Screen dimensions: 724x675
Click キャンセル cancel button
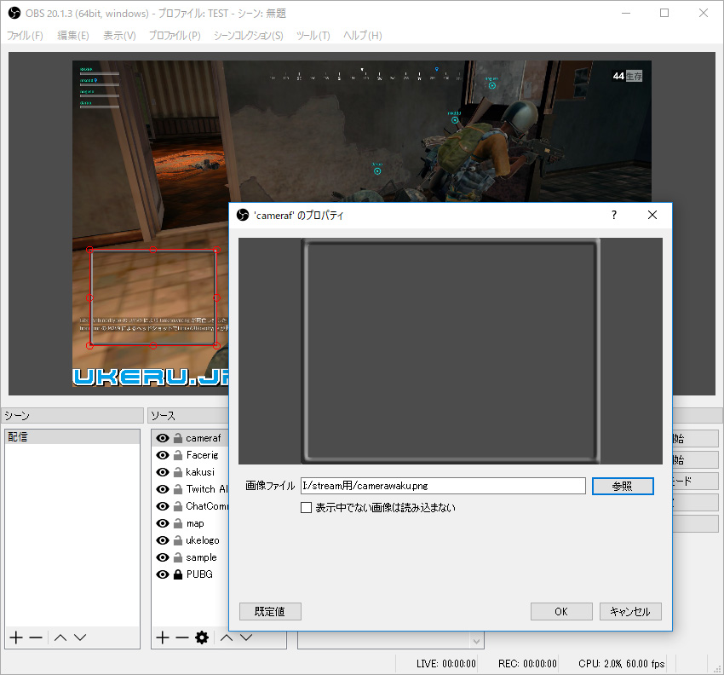(x=630, y=612)
